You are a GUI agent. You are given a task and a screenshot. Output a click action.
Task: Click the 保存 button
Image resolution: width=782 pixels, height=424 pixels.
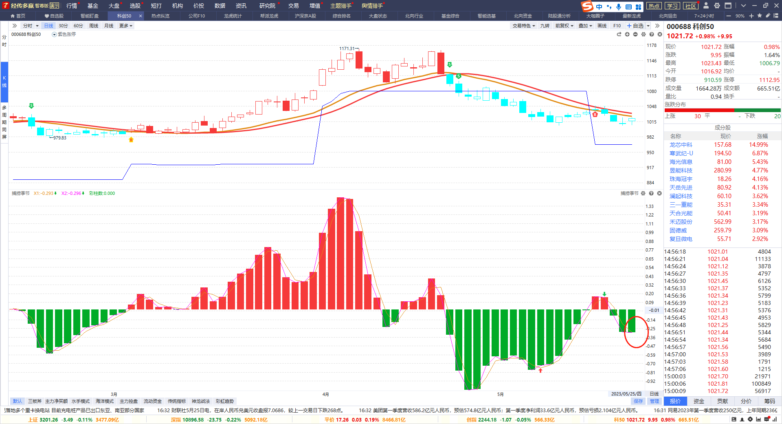(638, 401)
